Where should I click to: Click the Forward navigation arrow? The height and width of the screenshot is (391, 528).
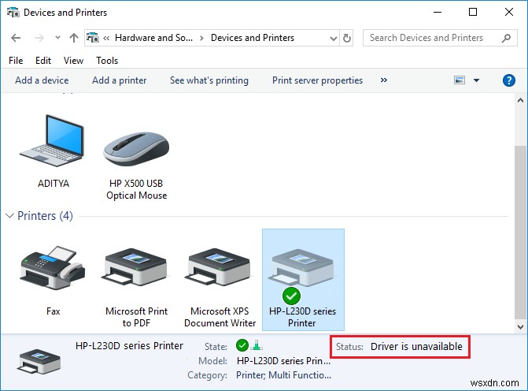pos(39,38)
